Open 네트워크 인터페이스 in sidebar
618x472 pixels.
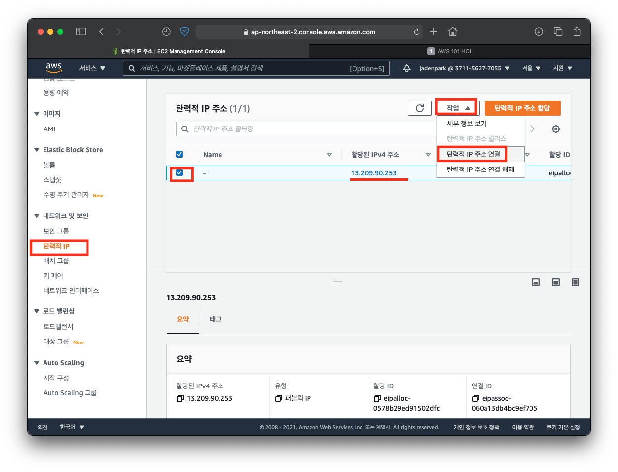(71, 291)
